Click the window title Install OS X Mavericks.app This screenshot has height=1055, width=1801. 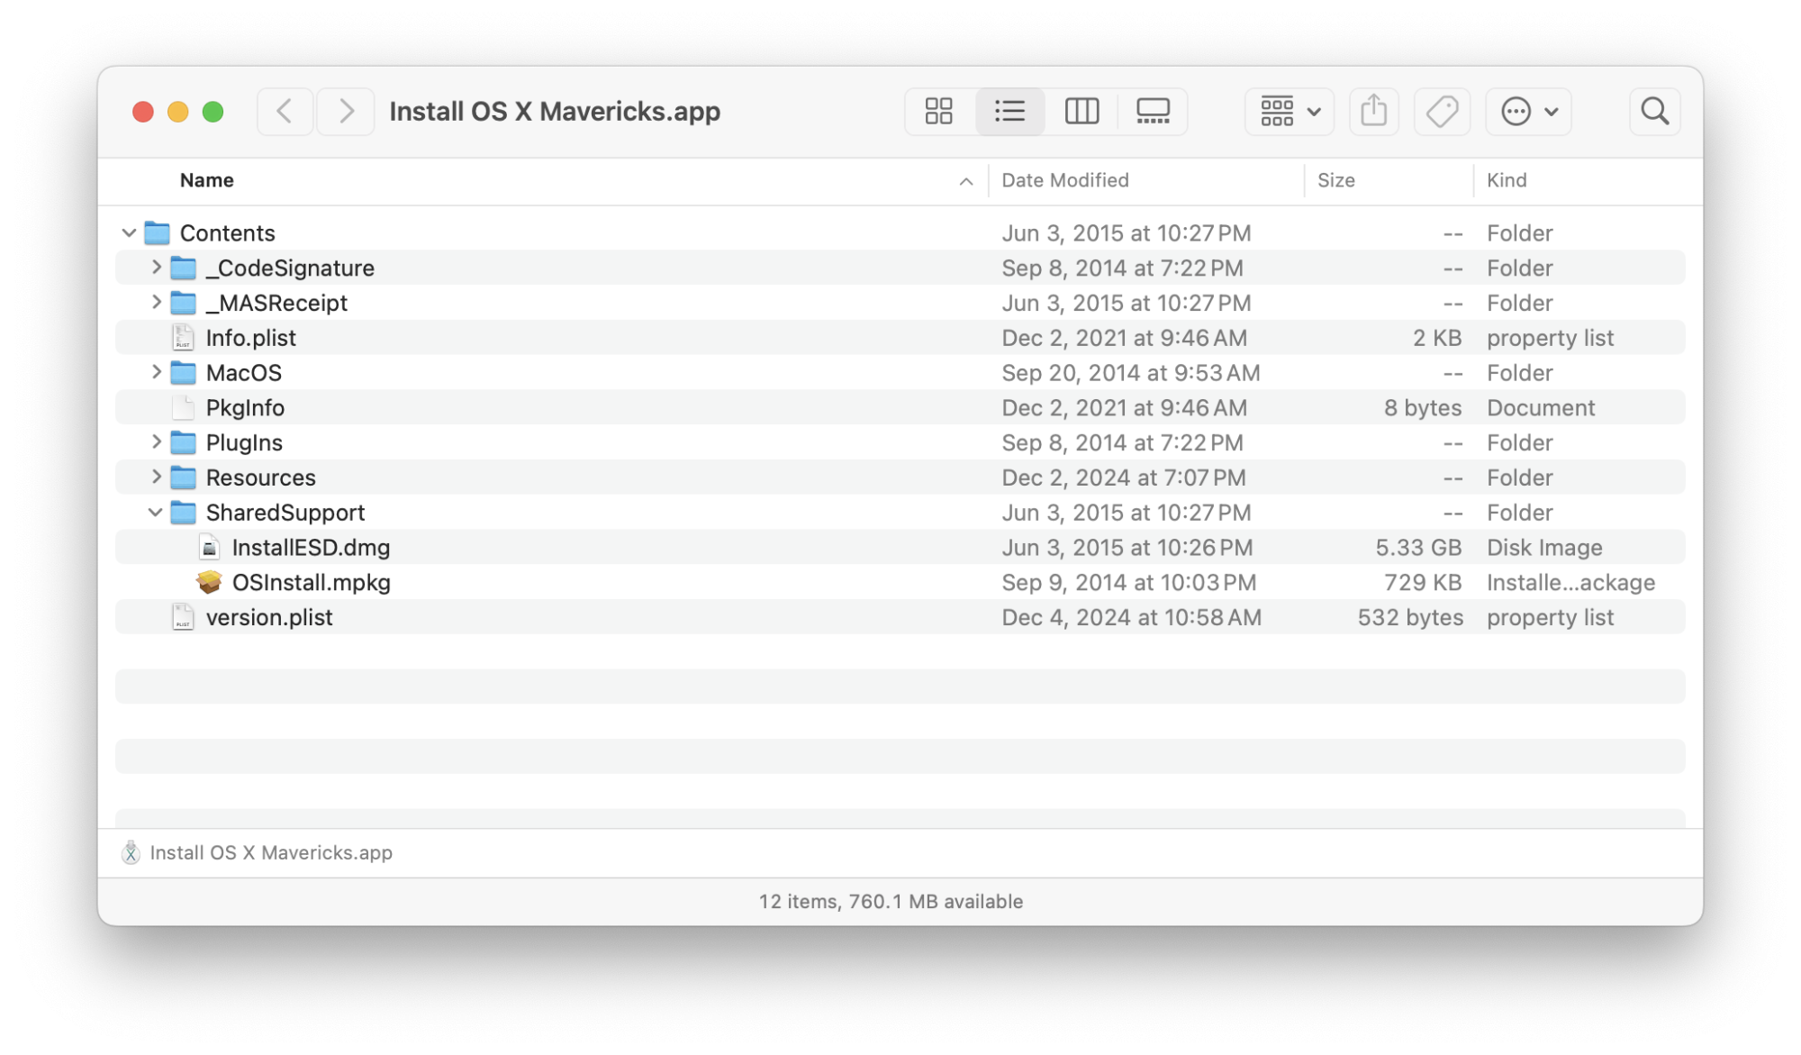555,112
